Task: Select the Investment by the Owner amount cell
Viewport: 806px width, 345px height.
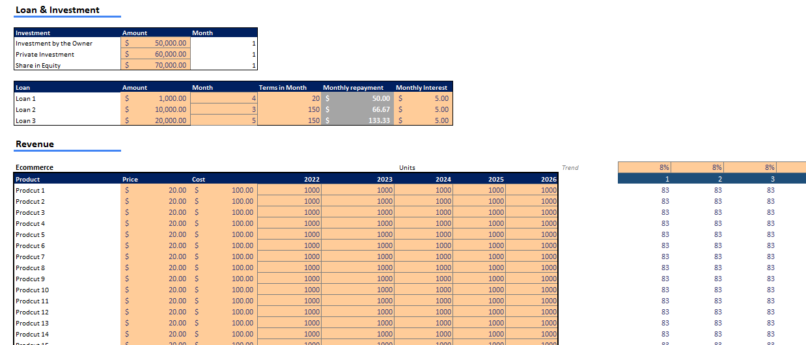Action: 155,43
